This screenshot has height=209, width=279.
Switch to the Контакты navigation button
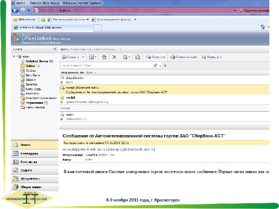(35, 162)
